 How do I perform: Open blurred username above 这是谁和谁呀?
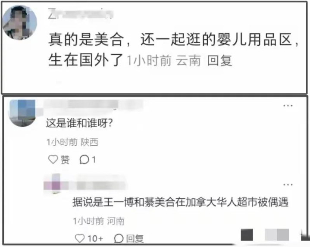(93, 104)
